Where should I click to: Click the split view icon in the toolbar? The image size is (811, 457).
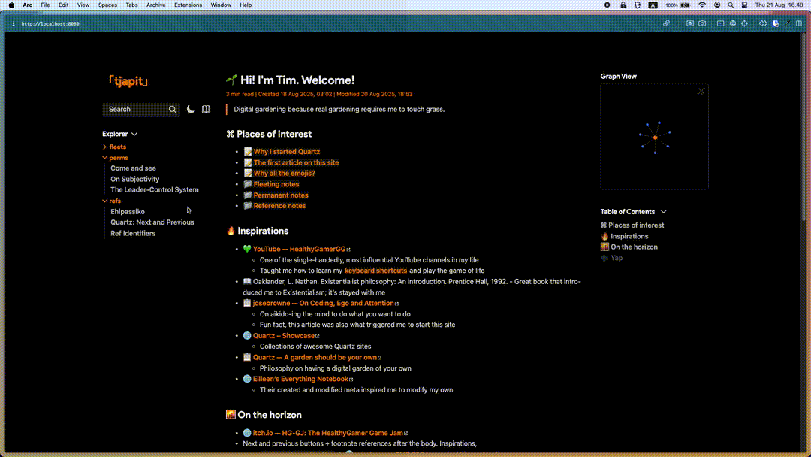click(x=799, y=23)
